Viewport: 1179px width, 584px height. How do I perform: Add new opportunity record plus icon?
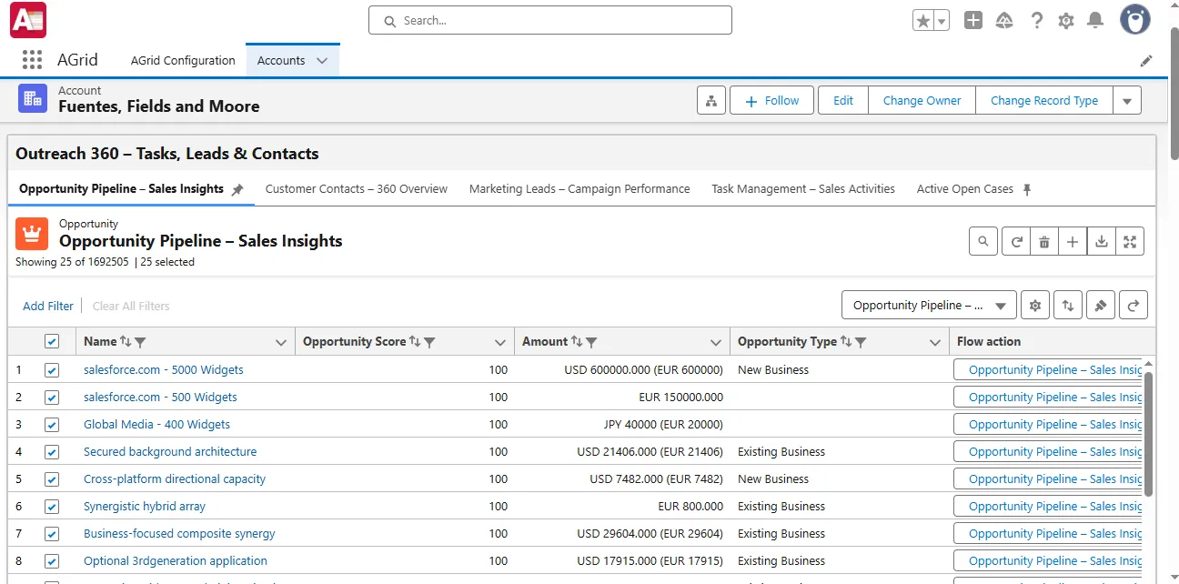point(1073,241)
